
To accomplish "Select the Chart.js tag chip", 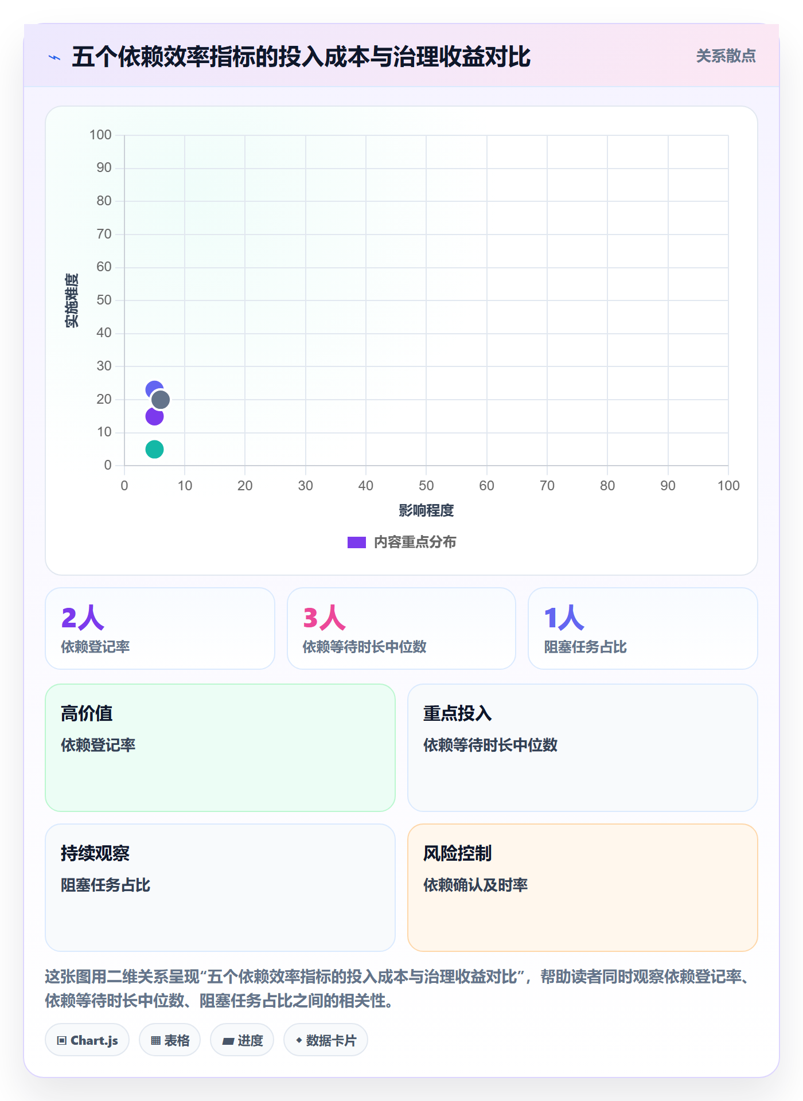I will (87, 1040).
